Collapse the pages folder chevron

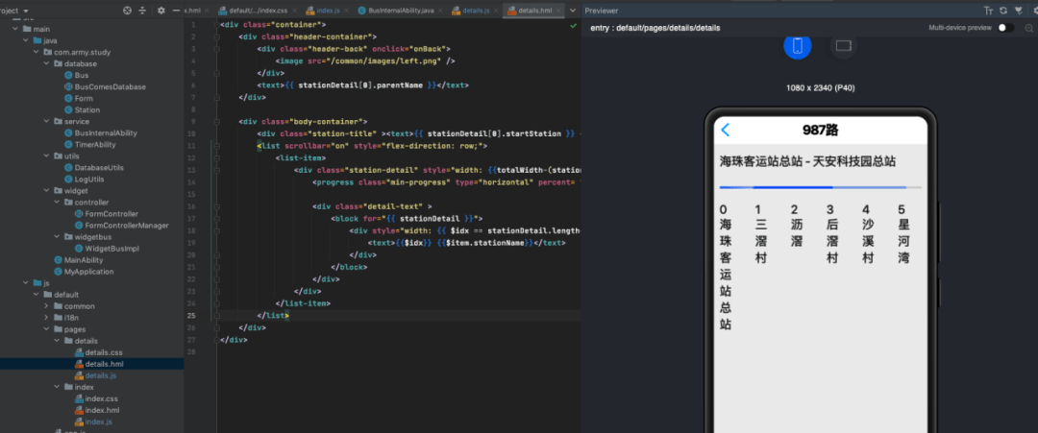point(46,329)
